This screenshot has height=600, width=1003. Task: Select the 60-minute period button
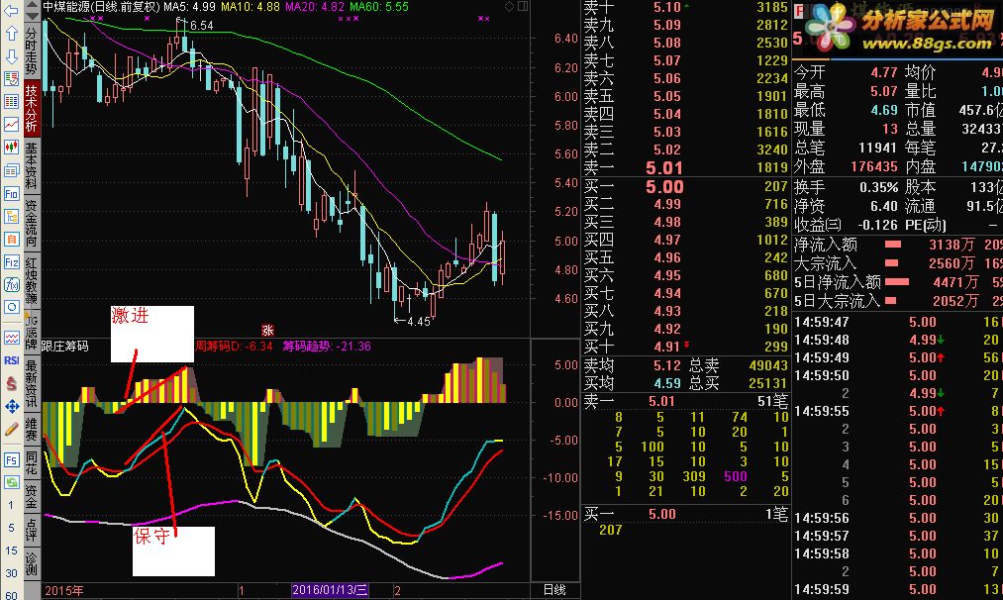click(x=11, y=594)
